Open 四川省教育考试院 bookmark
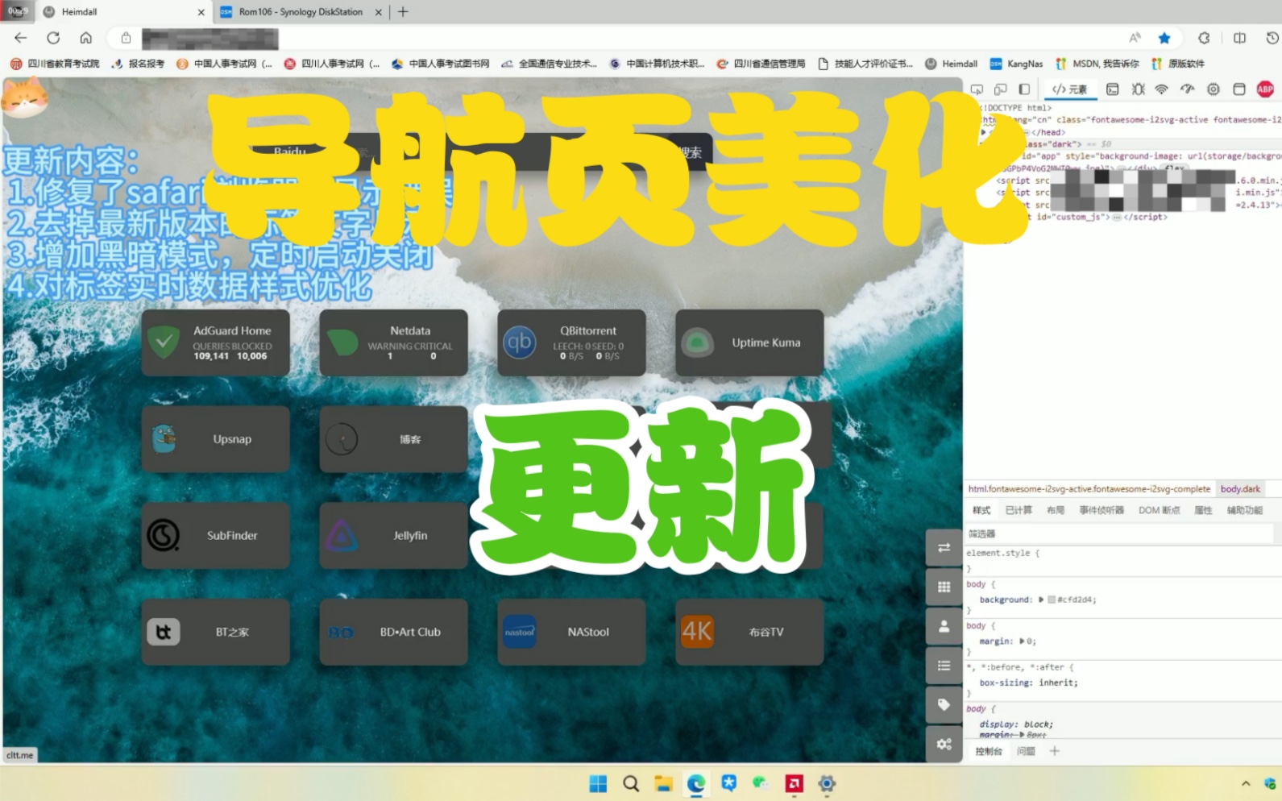The width and height of the screenshot is (1282, 801). 55,64
